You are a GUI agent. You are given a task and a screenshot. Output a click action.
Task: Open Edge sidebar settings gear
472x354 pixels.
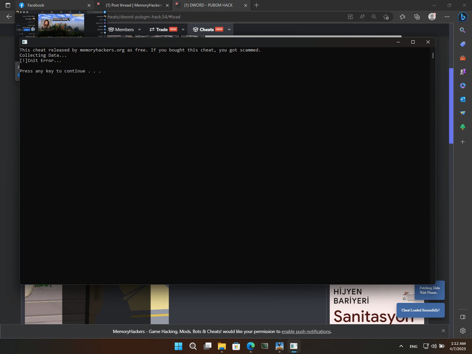(x=462, y=331)
